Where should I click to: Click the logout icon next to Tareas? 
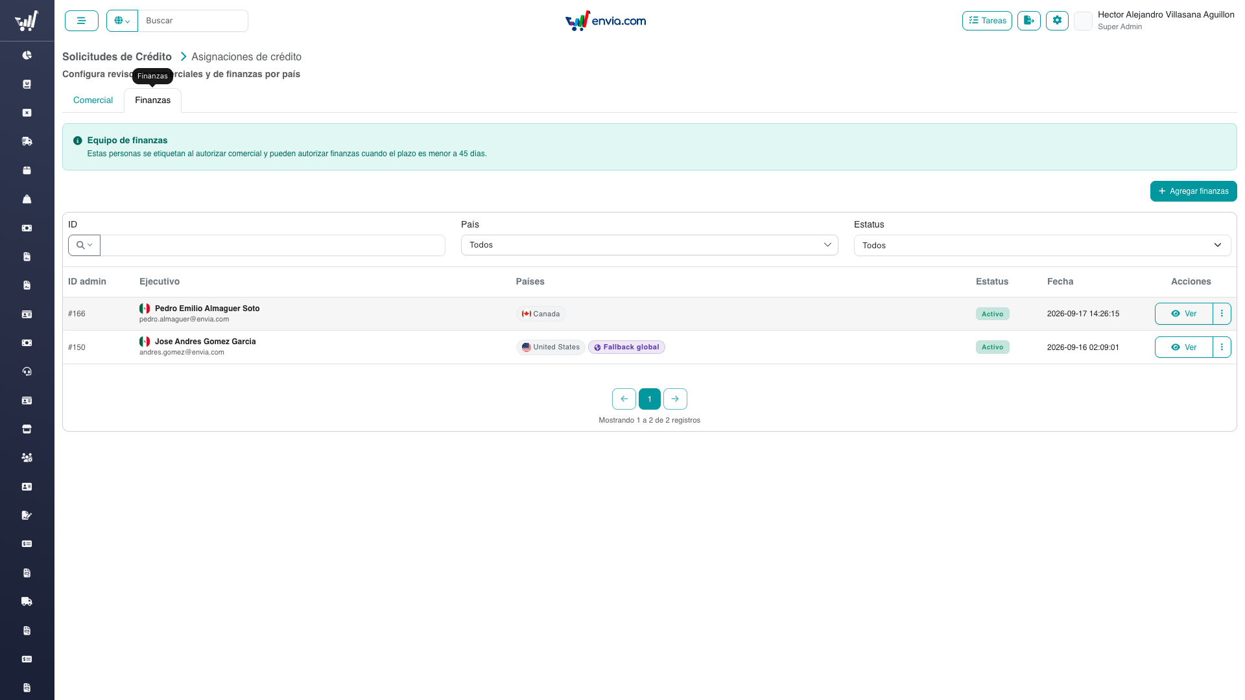(x=1029, y=21)
